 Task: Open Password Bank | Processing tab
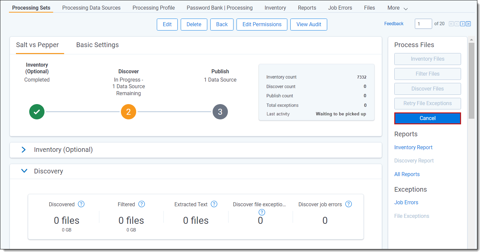point(220,8)
